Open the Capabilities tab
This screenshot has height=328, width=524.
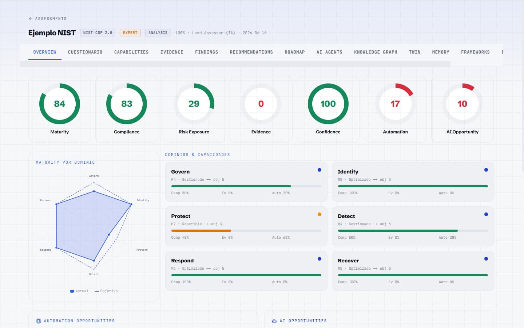coord(131,52)
